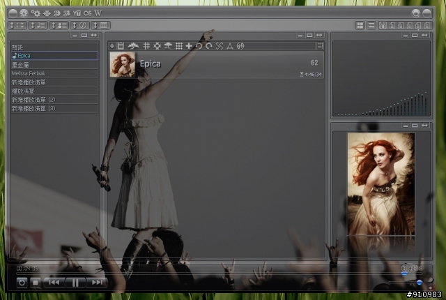Switch to the four-square grid layout
Viewport: 446px width, 300px height.
pos(360,26)
